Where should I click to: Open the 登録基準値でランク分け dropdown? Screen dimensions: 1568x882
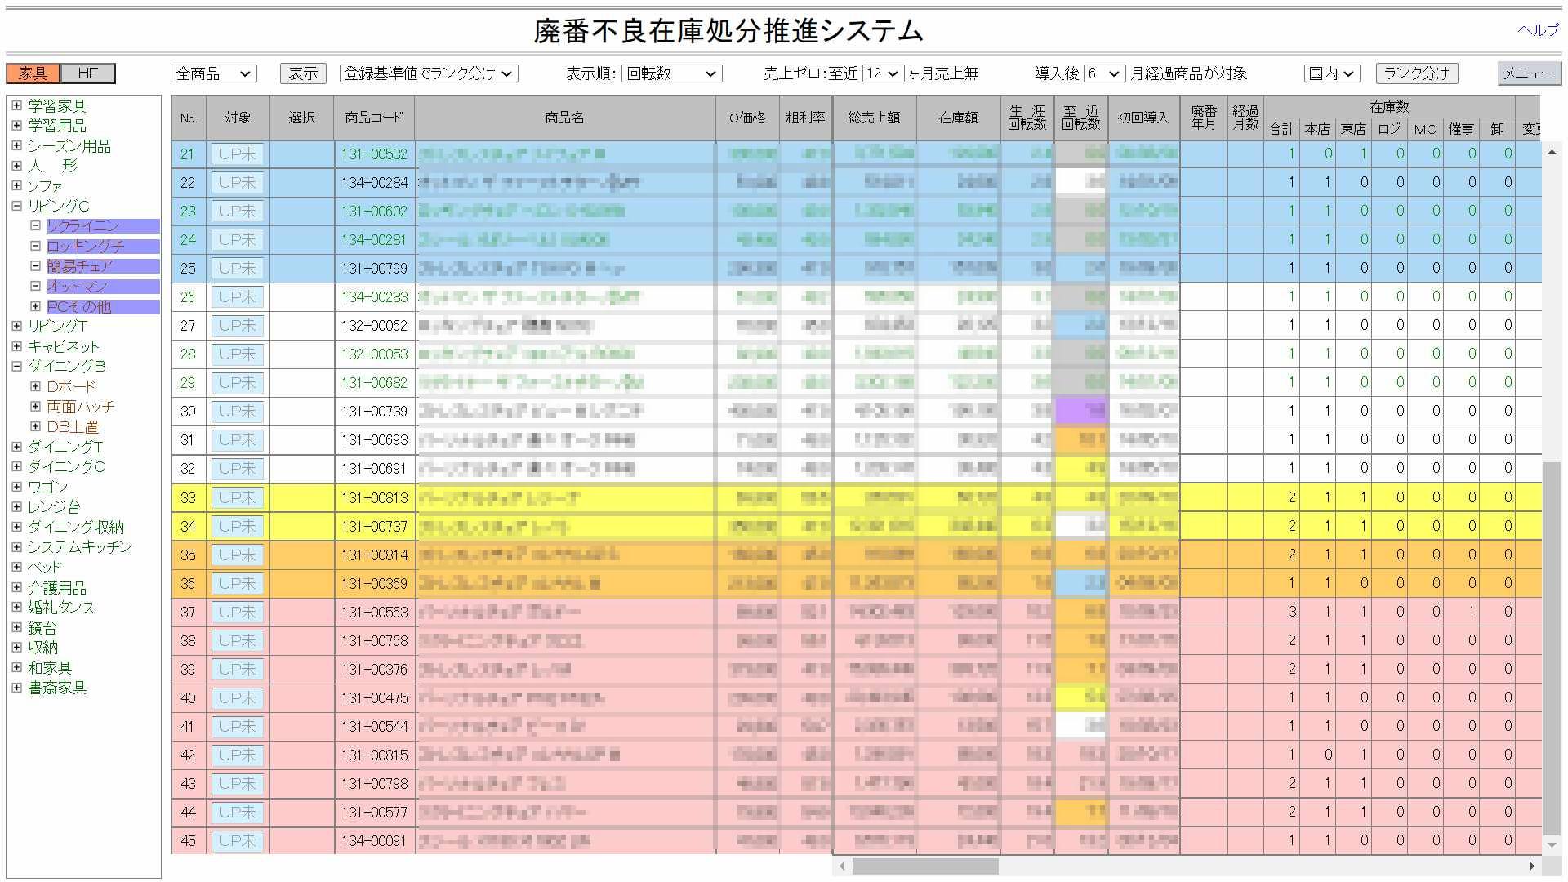pyautogui.click(x=429, y=73)
